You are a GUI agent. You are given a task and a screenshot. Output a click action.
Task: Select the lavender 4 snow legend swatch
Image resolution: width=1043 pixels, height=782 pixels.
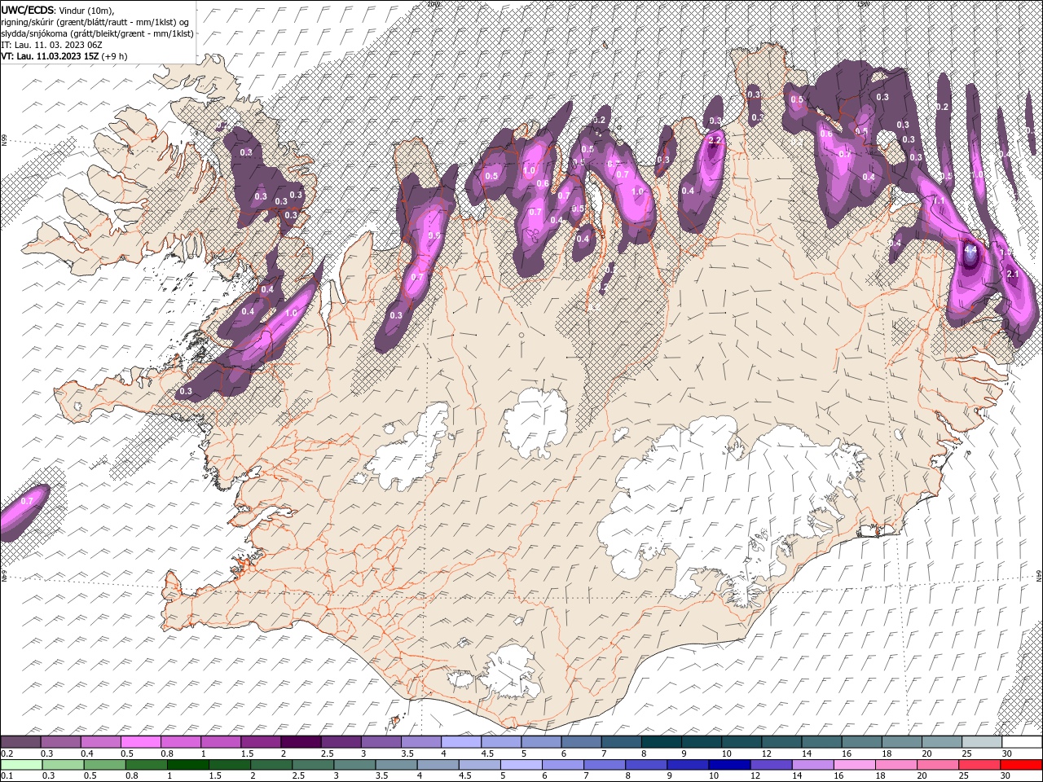pos(460,742)
